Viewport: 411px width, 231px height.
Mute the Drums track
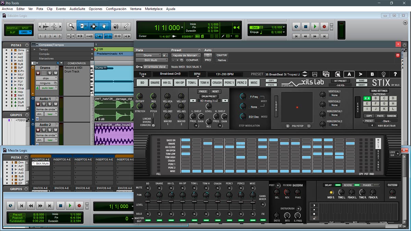tap(55, 73)
